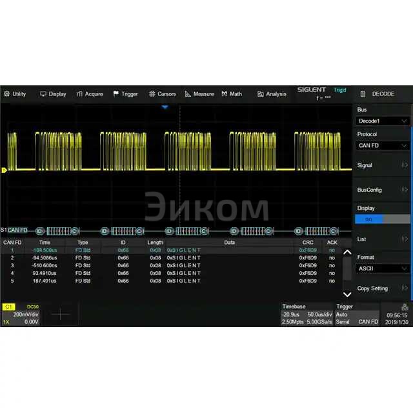Click the network status icon above clock
Image resolution: width=413 pixels, height=413 pixels.
404,305
